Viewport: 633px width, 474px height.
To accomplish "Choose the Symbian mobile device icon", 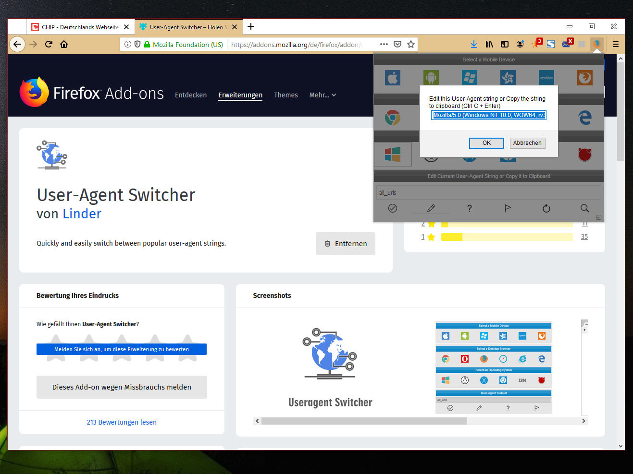I will coord(546,78).
